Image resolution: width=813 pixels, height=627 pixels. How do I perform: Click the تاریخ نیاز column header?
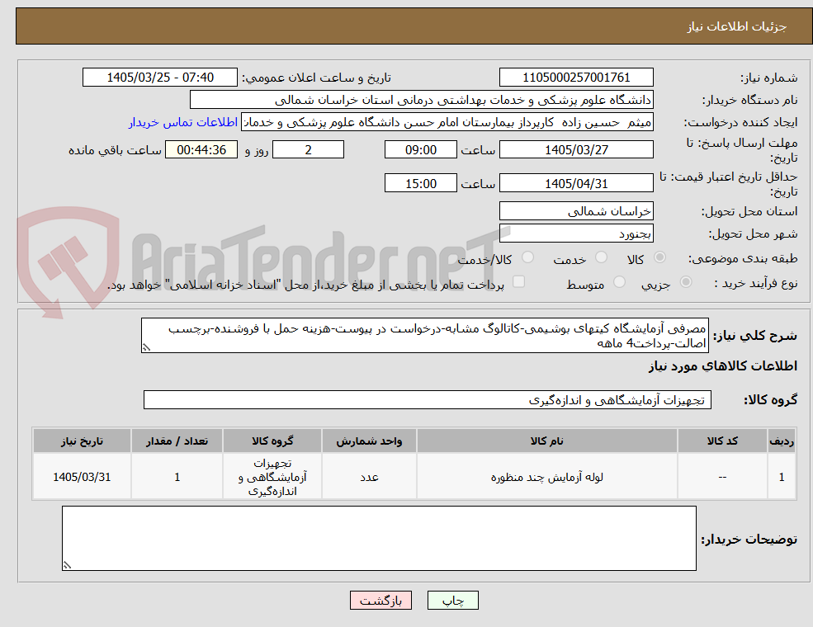coord(82,441)
